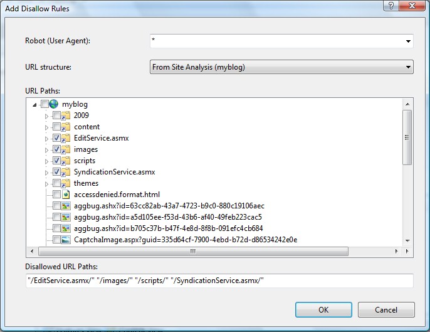Image resolution: width=430 pixels, height=332 pixels.
Task: Expand the scripts folder node
Action: coord(46,161)
